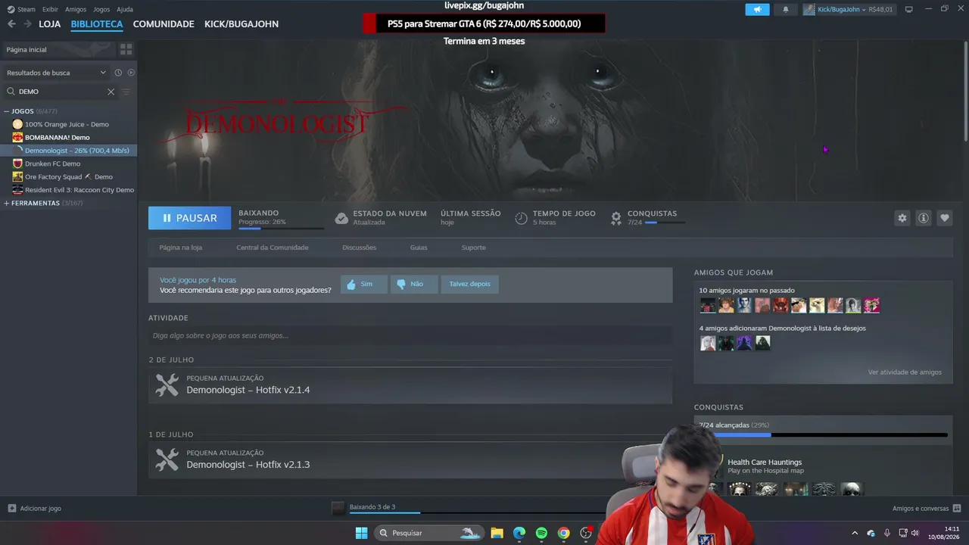The height and width of the screenshot is (545, 969).
Task: Select Ore Factory Squad Demo entry
Action: coord(68,176)
